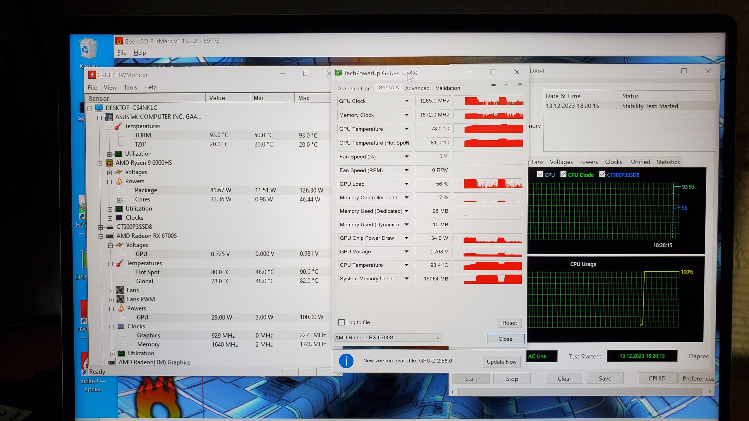Switch to Graphics Card tab
Viewport: 749px width, 421px height.
point(355,88)
